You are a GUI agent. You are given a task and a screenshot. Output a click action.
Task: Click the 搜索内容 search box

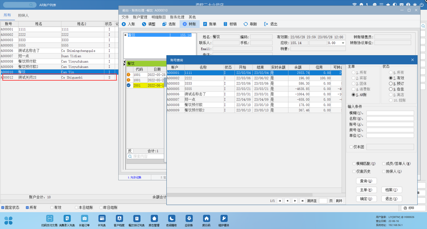point(145,157)
